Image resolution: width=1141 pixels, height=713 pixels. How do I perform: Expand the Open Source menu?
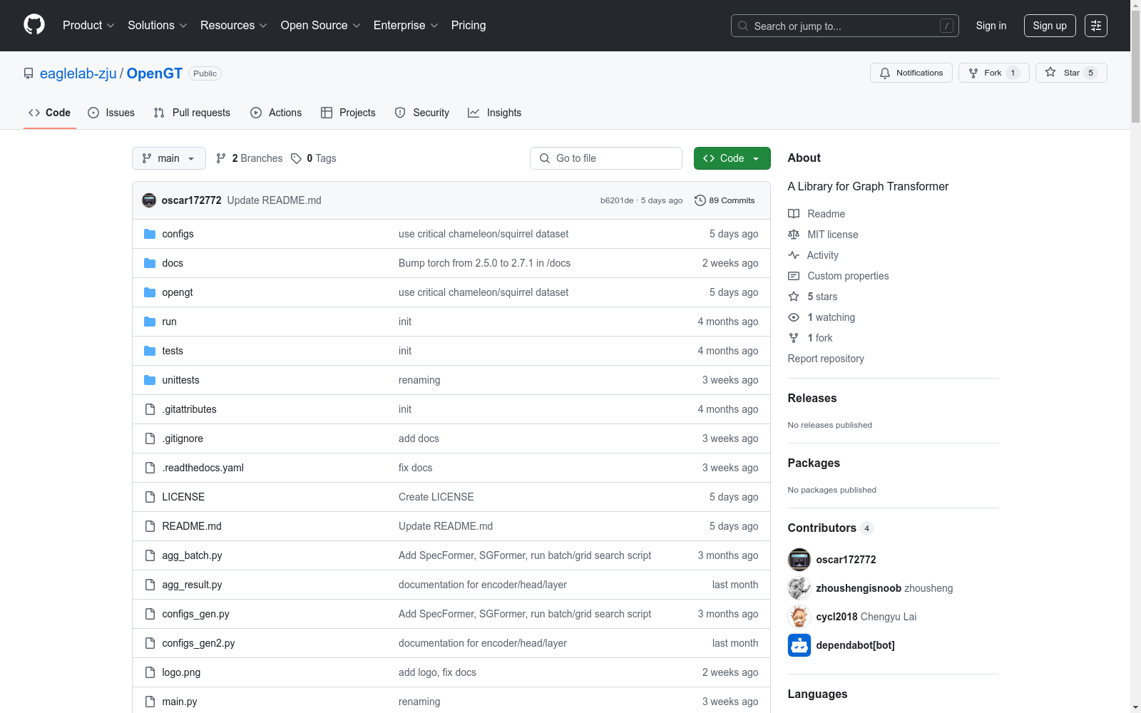click(x=321, y=26)
